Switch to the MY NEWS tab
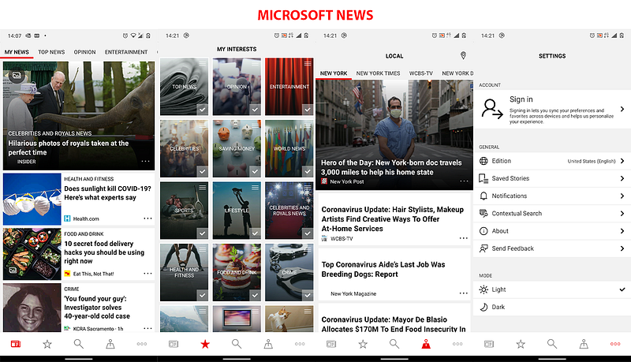631x362 pixels. (17, 52)
